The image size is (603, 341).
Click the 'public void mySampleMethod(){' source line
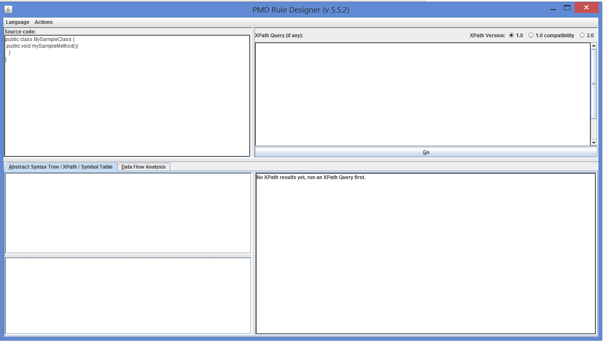[x=42, y=46]
